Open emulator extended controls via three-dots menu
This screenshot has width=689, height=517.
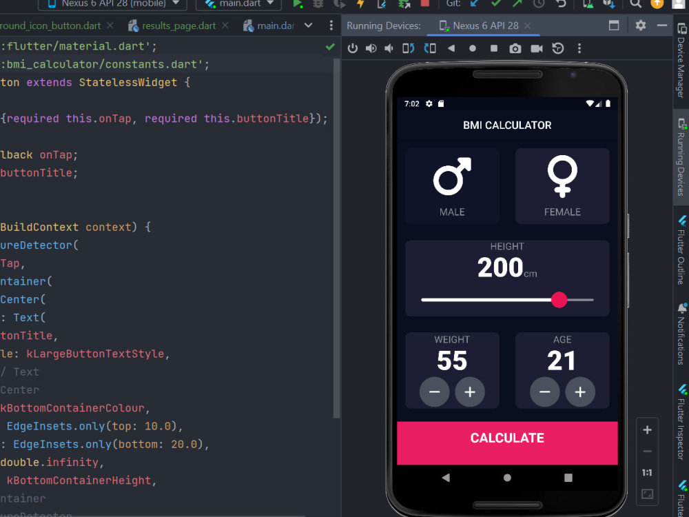point(579,48)
